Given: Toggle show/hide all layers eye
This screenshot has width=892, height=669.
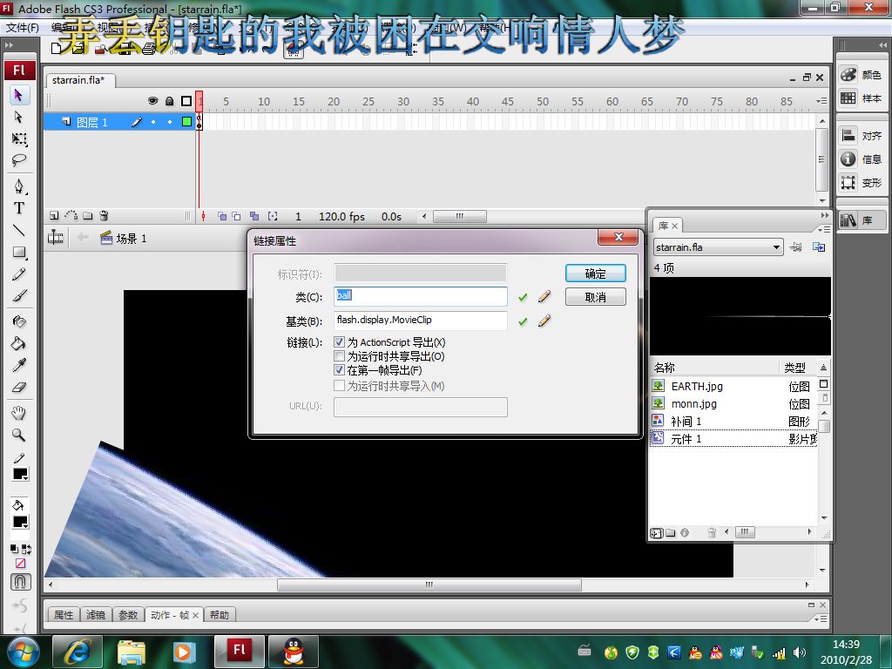Looking at the screenshot, I should [x=152, y=101].
